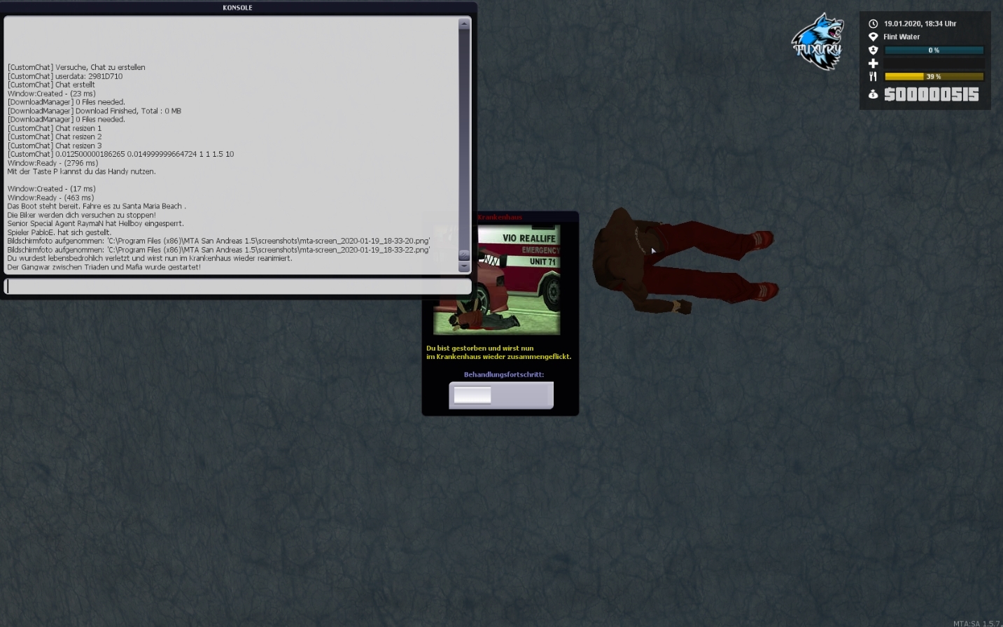
Task: Click the Flint Water location text
Action: pyautogui.click(x=902, y=37)
